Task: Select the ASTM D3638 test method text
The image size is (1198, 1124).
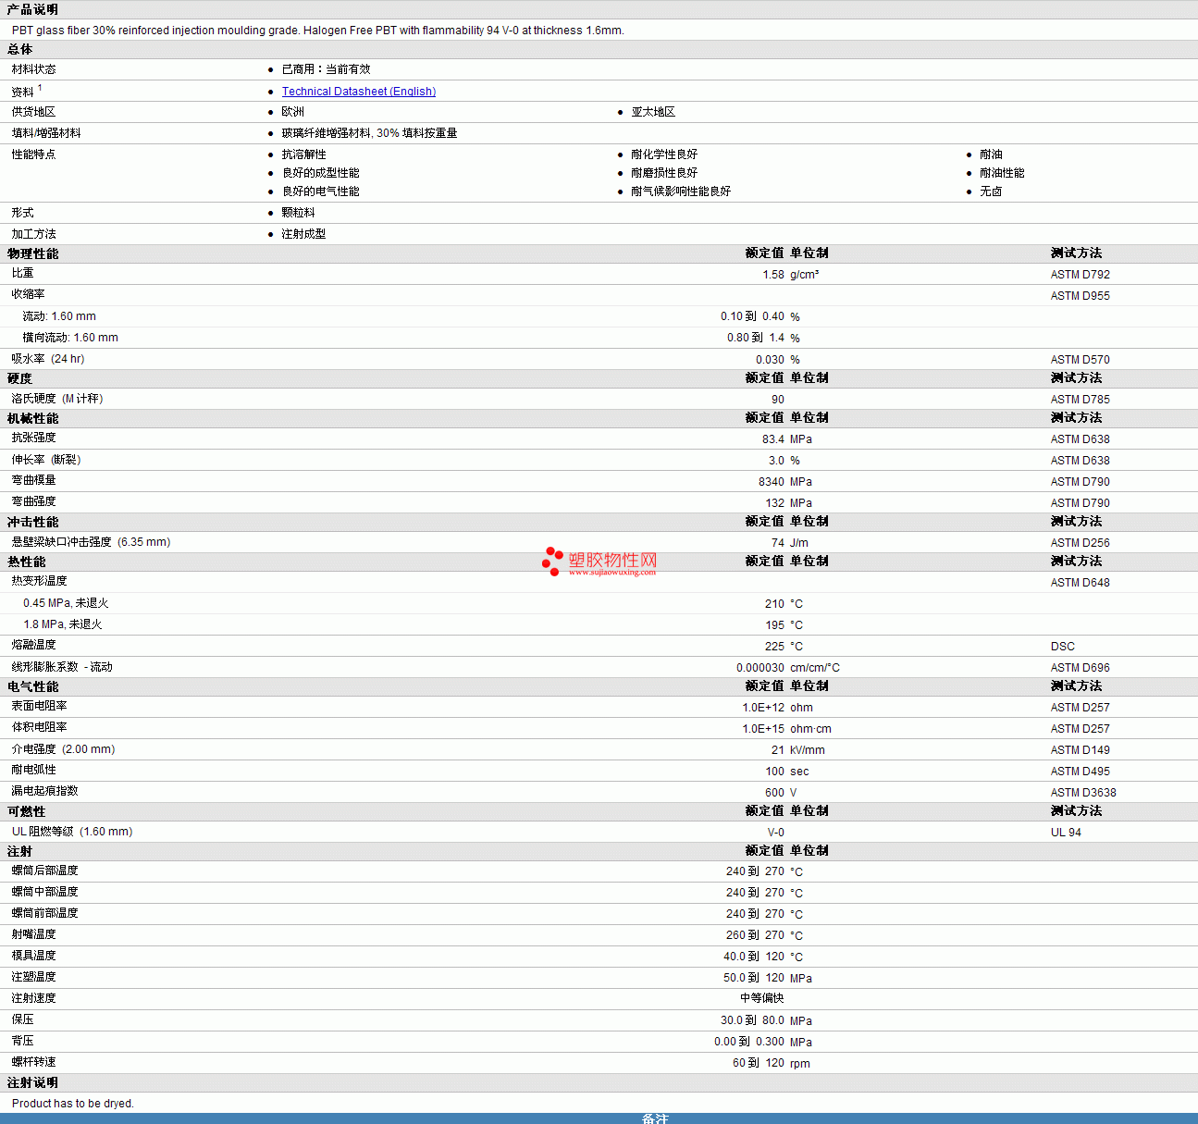Action: [1082, 793]
